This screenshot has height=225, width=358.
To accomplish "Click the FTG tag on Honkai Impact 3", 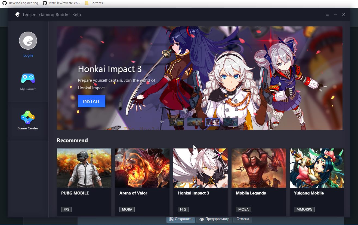I will click(x=183, y=209).
